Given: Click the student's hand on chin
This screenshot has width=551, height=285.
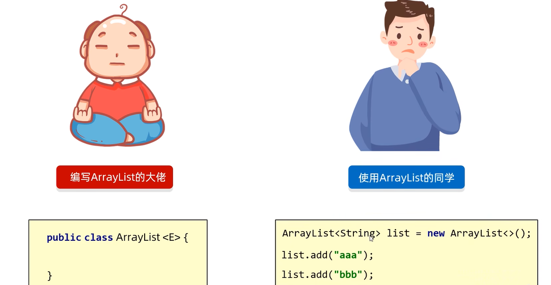Looking at the screenshot, I should [409, 66].
